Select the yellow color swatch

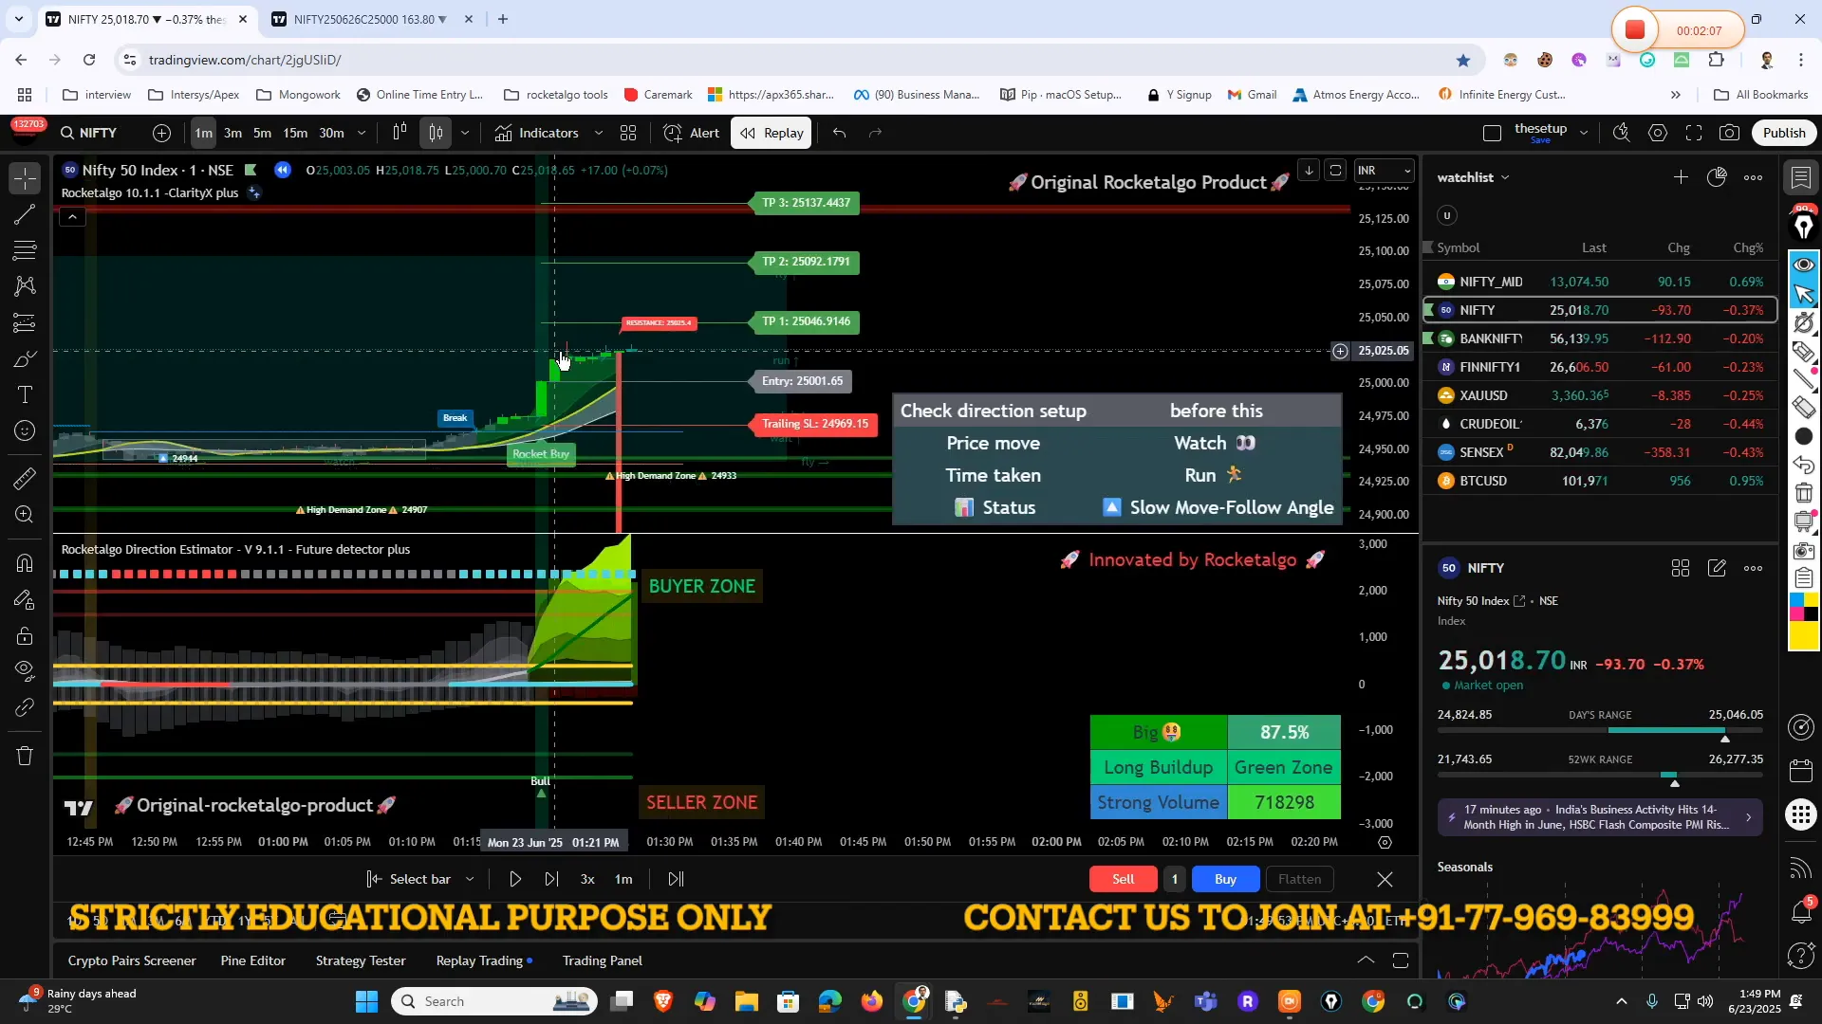click(1802, 636)
